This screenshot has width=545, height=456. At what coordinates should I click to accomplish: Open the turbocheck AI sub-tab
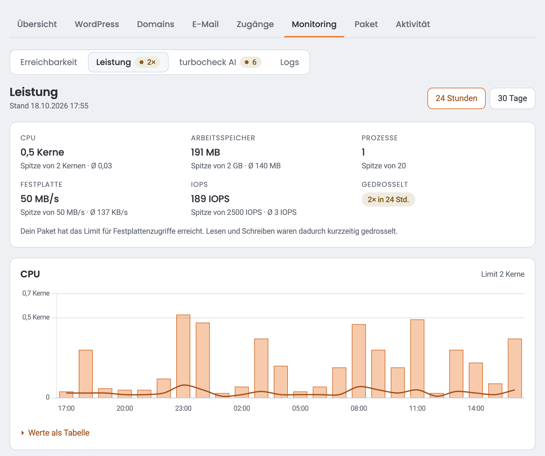point(220,62)
